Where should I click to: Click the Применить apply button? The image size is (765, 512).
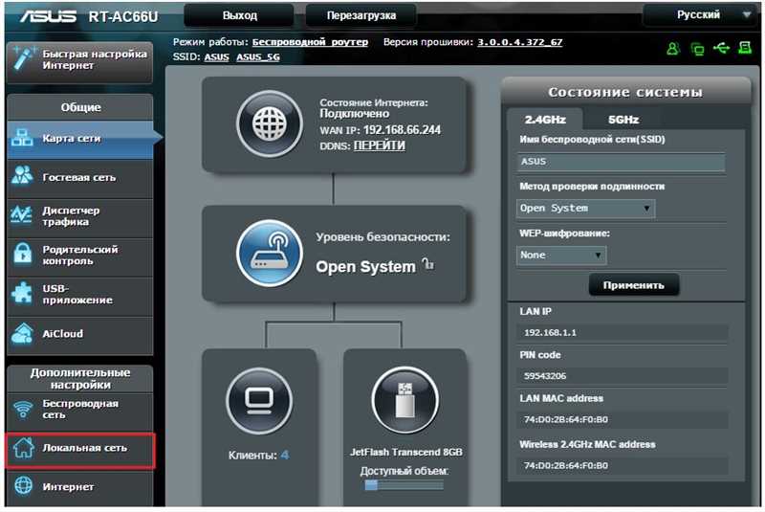click(633, 285)
